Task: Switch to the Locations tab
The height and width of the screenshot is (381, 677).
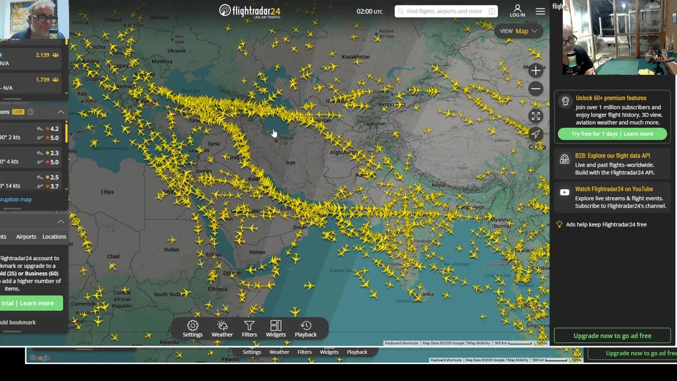Action: pos(54,237)
